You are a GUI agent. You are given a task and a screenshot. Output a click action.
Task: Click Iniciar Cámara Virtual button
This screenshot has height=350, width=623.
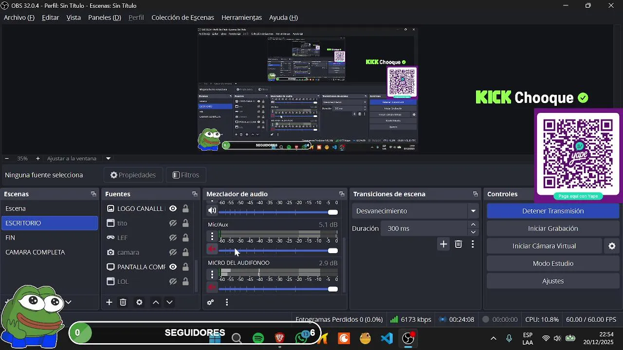pyautogui.click(x=544, y=246)
